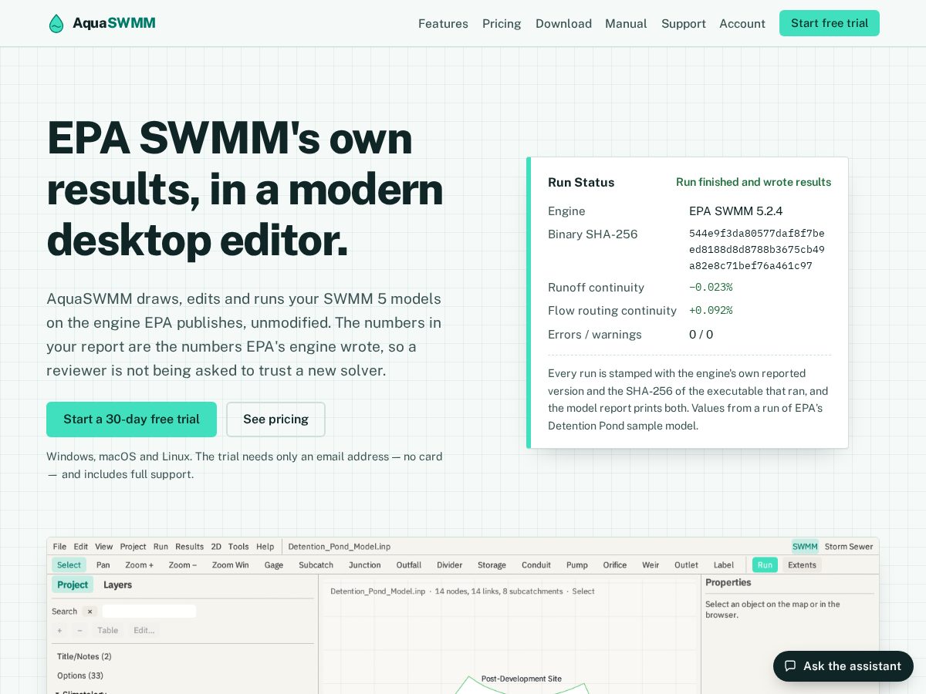This screenshot has width=926, height=694.
Task: Switch to SWMM mode toggle
Action: pyautogui.click(x=805, y=547)
